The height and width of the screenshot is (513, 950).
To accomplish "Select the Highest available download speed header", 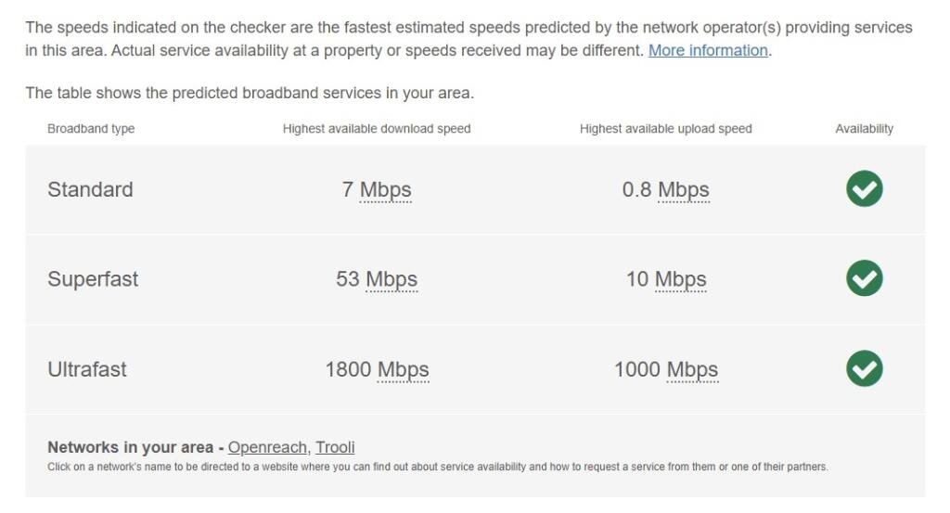I will pyautogui.click(x=377, y=128).
